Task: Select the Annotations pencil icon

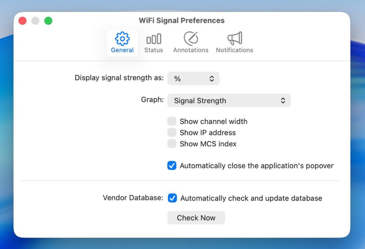Action: tap(191, 38)
